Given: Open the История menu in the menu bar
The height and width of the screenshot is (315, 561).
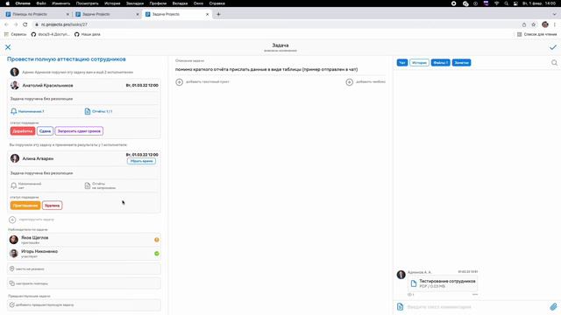Looking at the screenshot, I should [112, 3].
